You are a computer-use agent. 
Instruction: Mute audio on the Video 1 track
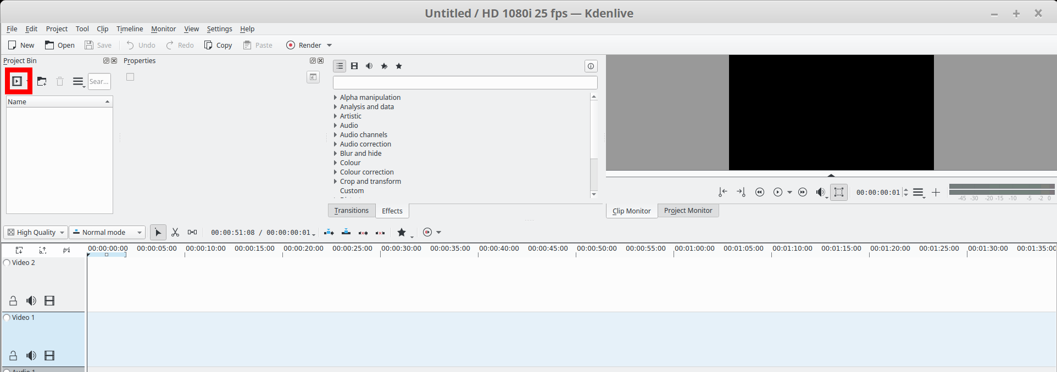tap(31, 356)
